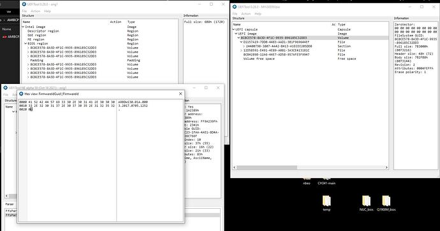Select the BIOS region row

click(99, 44)
